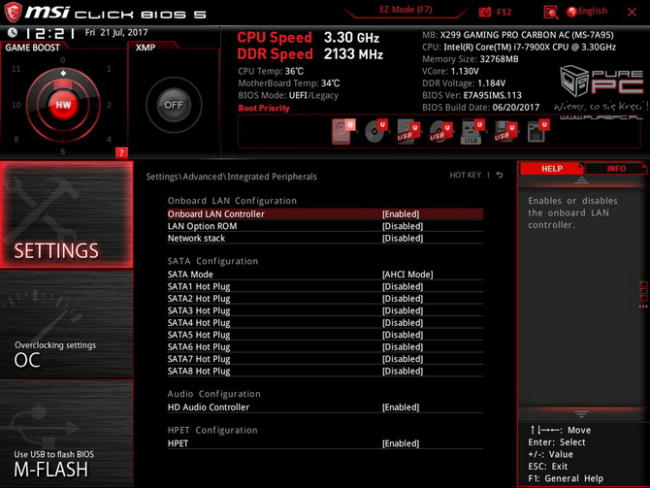Change SATA Mode AHCI Mode value

[407, 274]
